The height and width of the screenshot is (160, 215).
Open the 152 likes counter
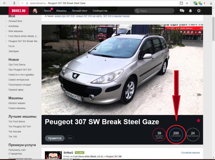pyautogui.click(x=70, y=138)
